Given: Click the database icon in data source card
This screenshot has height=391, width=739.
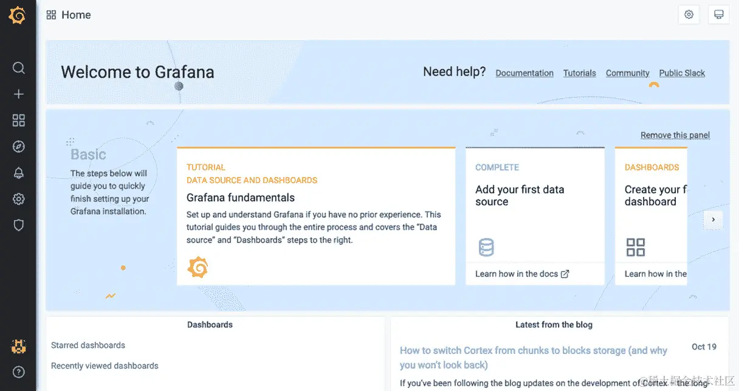Looking at the screenshot, I should (486, 247).
